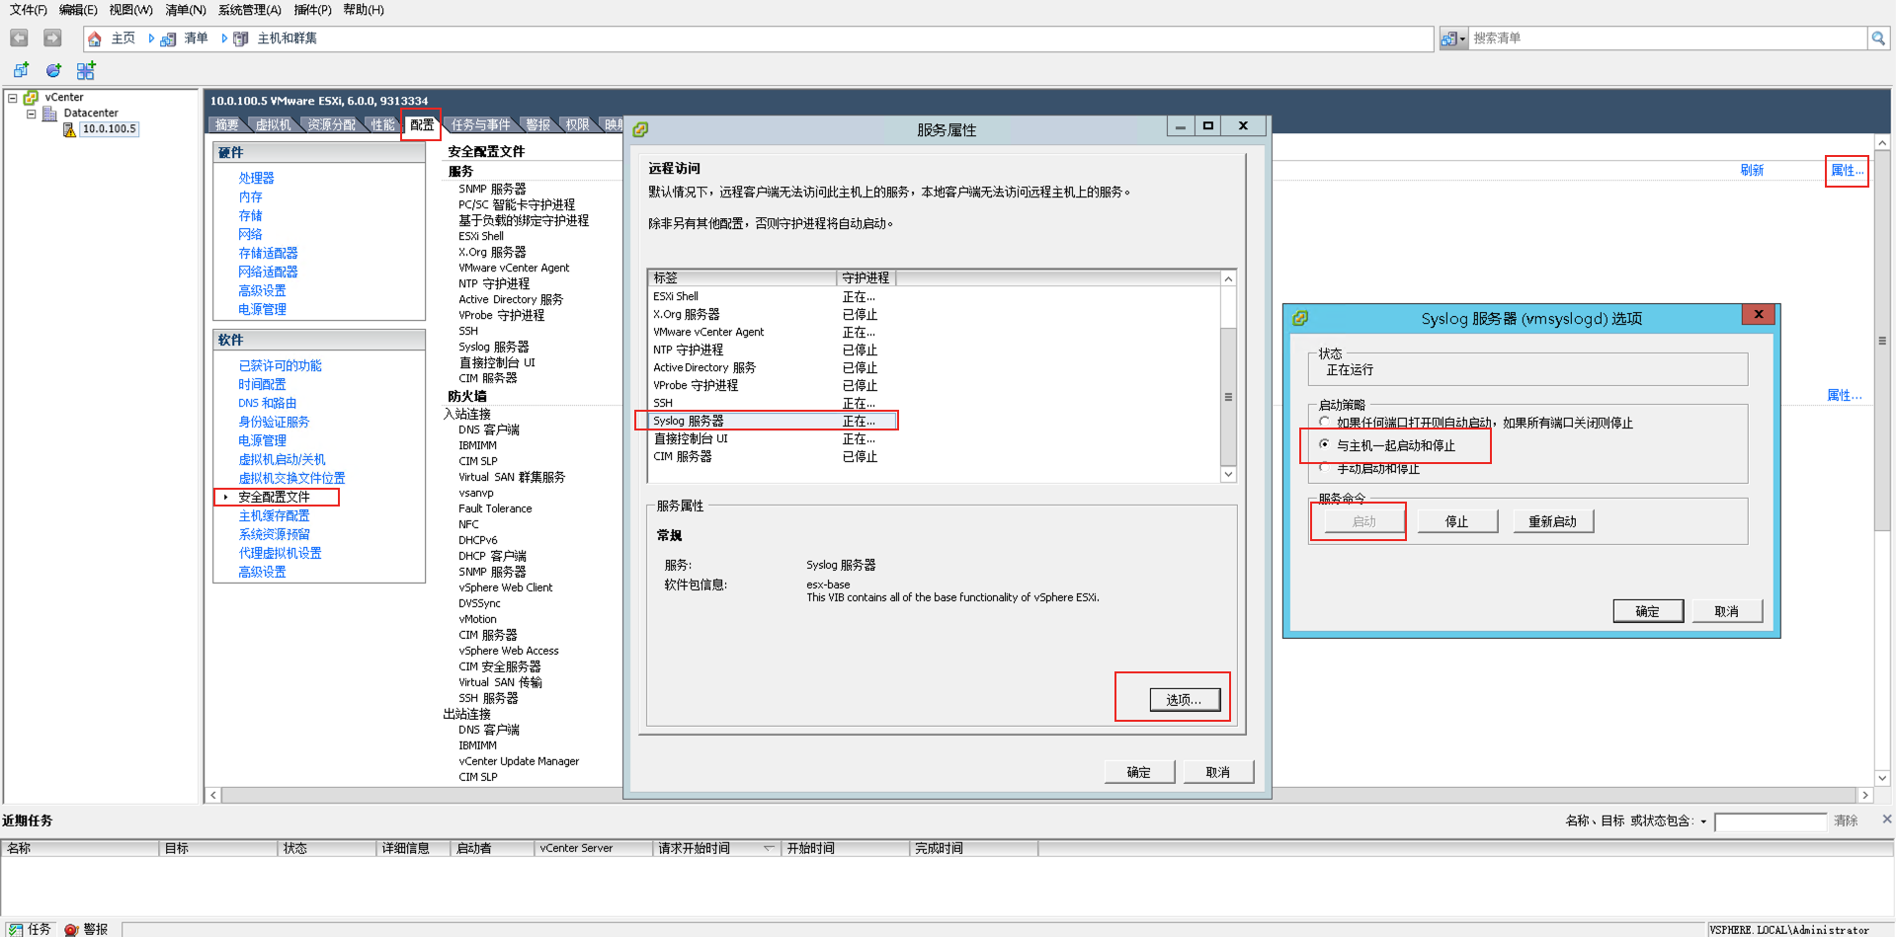Open the 插件(P) menu
Screen dimensions: 1896x937
coord(312,10)
